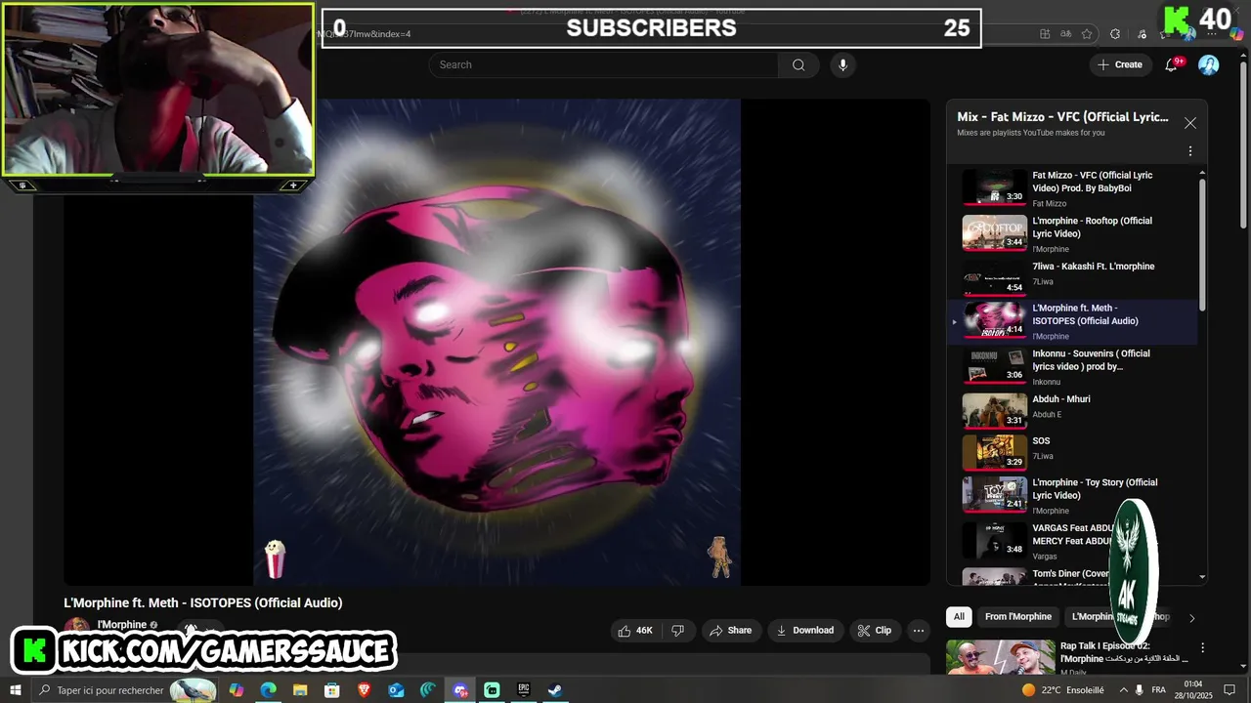Close the Mix playlist panel

(x=1189, y=123)
